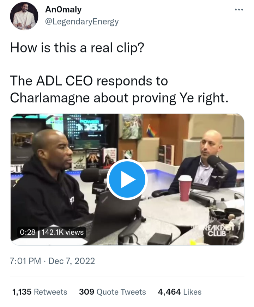Click the red coffee cup in video
254x307 pixels.
pyautogui.click(x=185, y=188)
